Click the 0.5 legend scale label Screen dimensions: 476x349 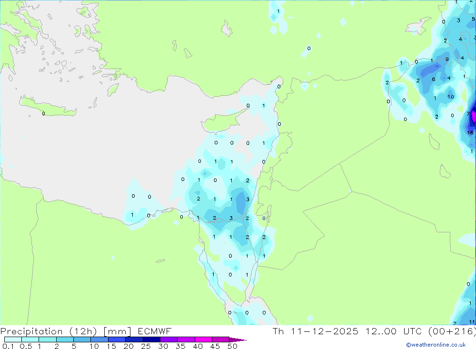[26, 346]
